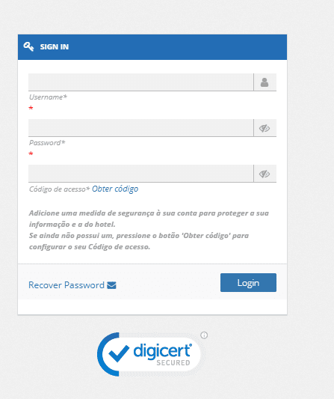The image size is (334, 399).
Task: Open the Recover Password link
Action: pos(67,285)
